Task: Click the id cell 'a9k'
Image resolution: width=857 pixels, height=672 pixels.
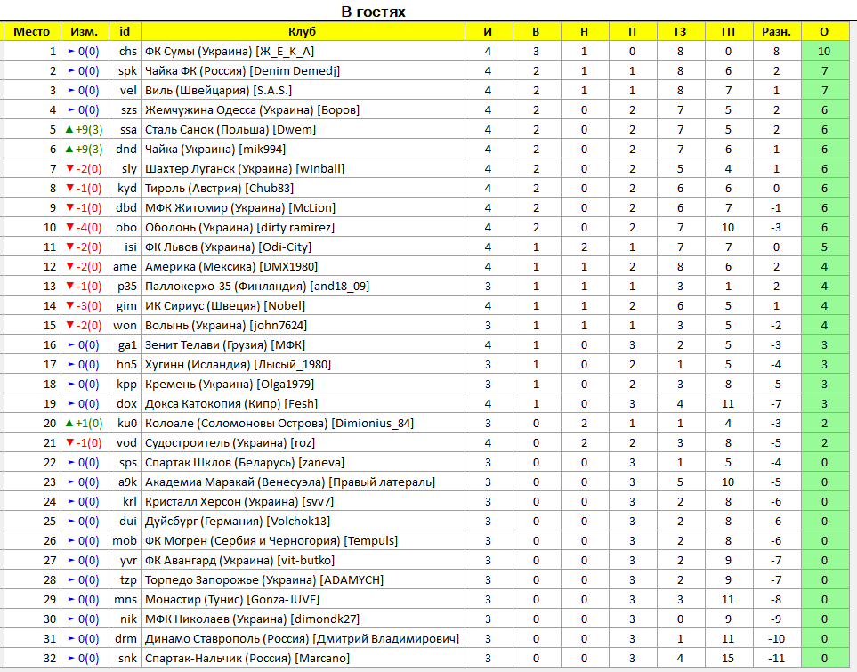Action: tap(127, 482)
